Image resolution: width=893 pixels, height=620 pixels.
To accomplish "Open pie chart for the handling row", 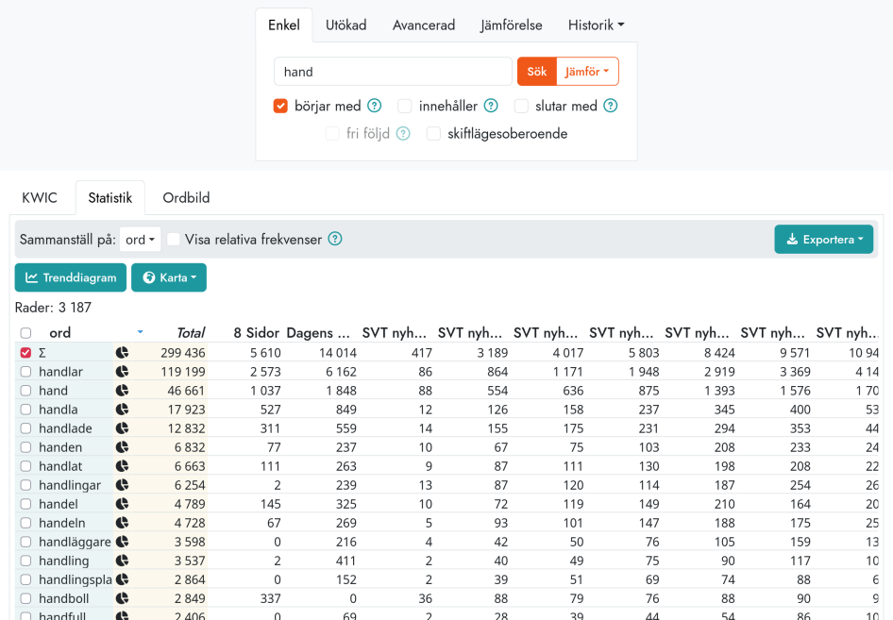I will [122, 561].
